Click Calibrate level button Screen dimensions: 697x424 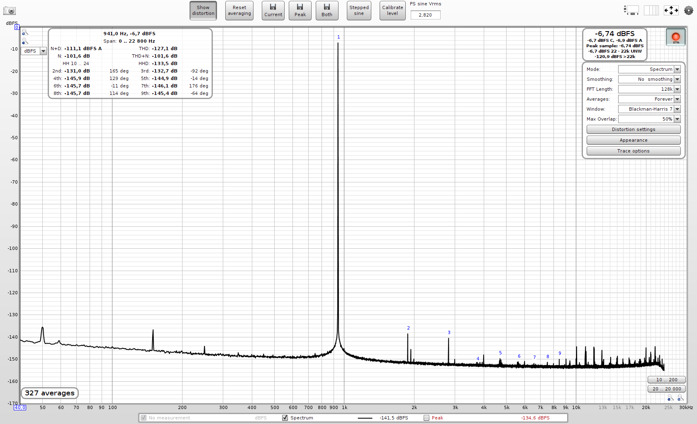point(392,10)
